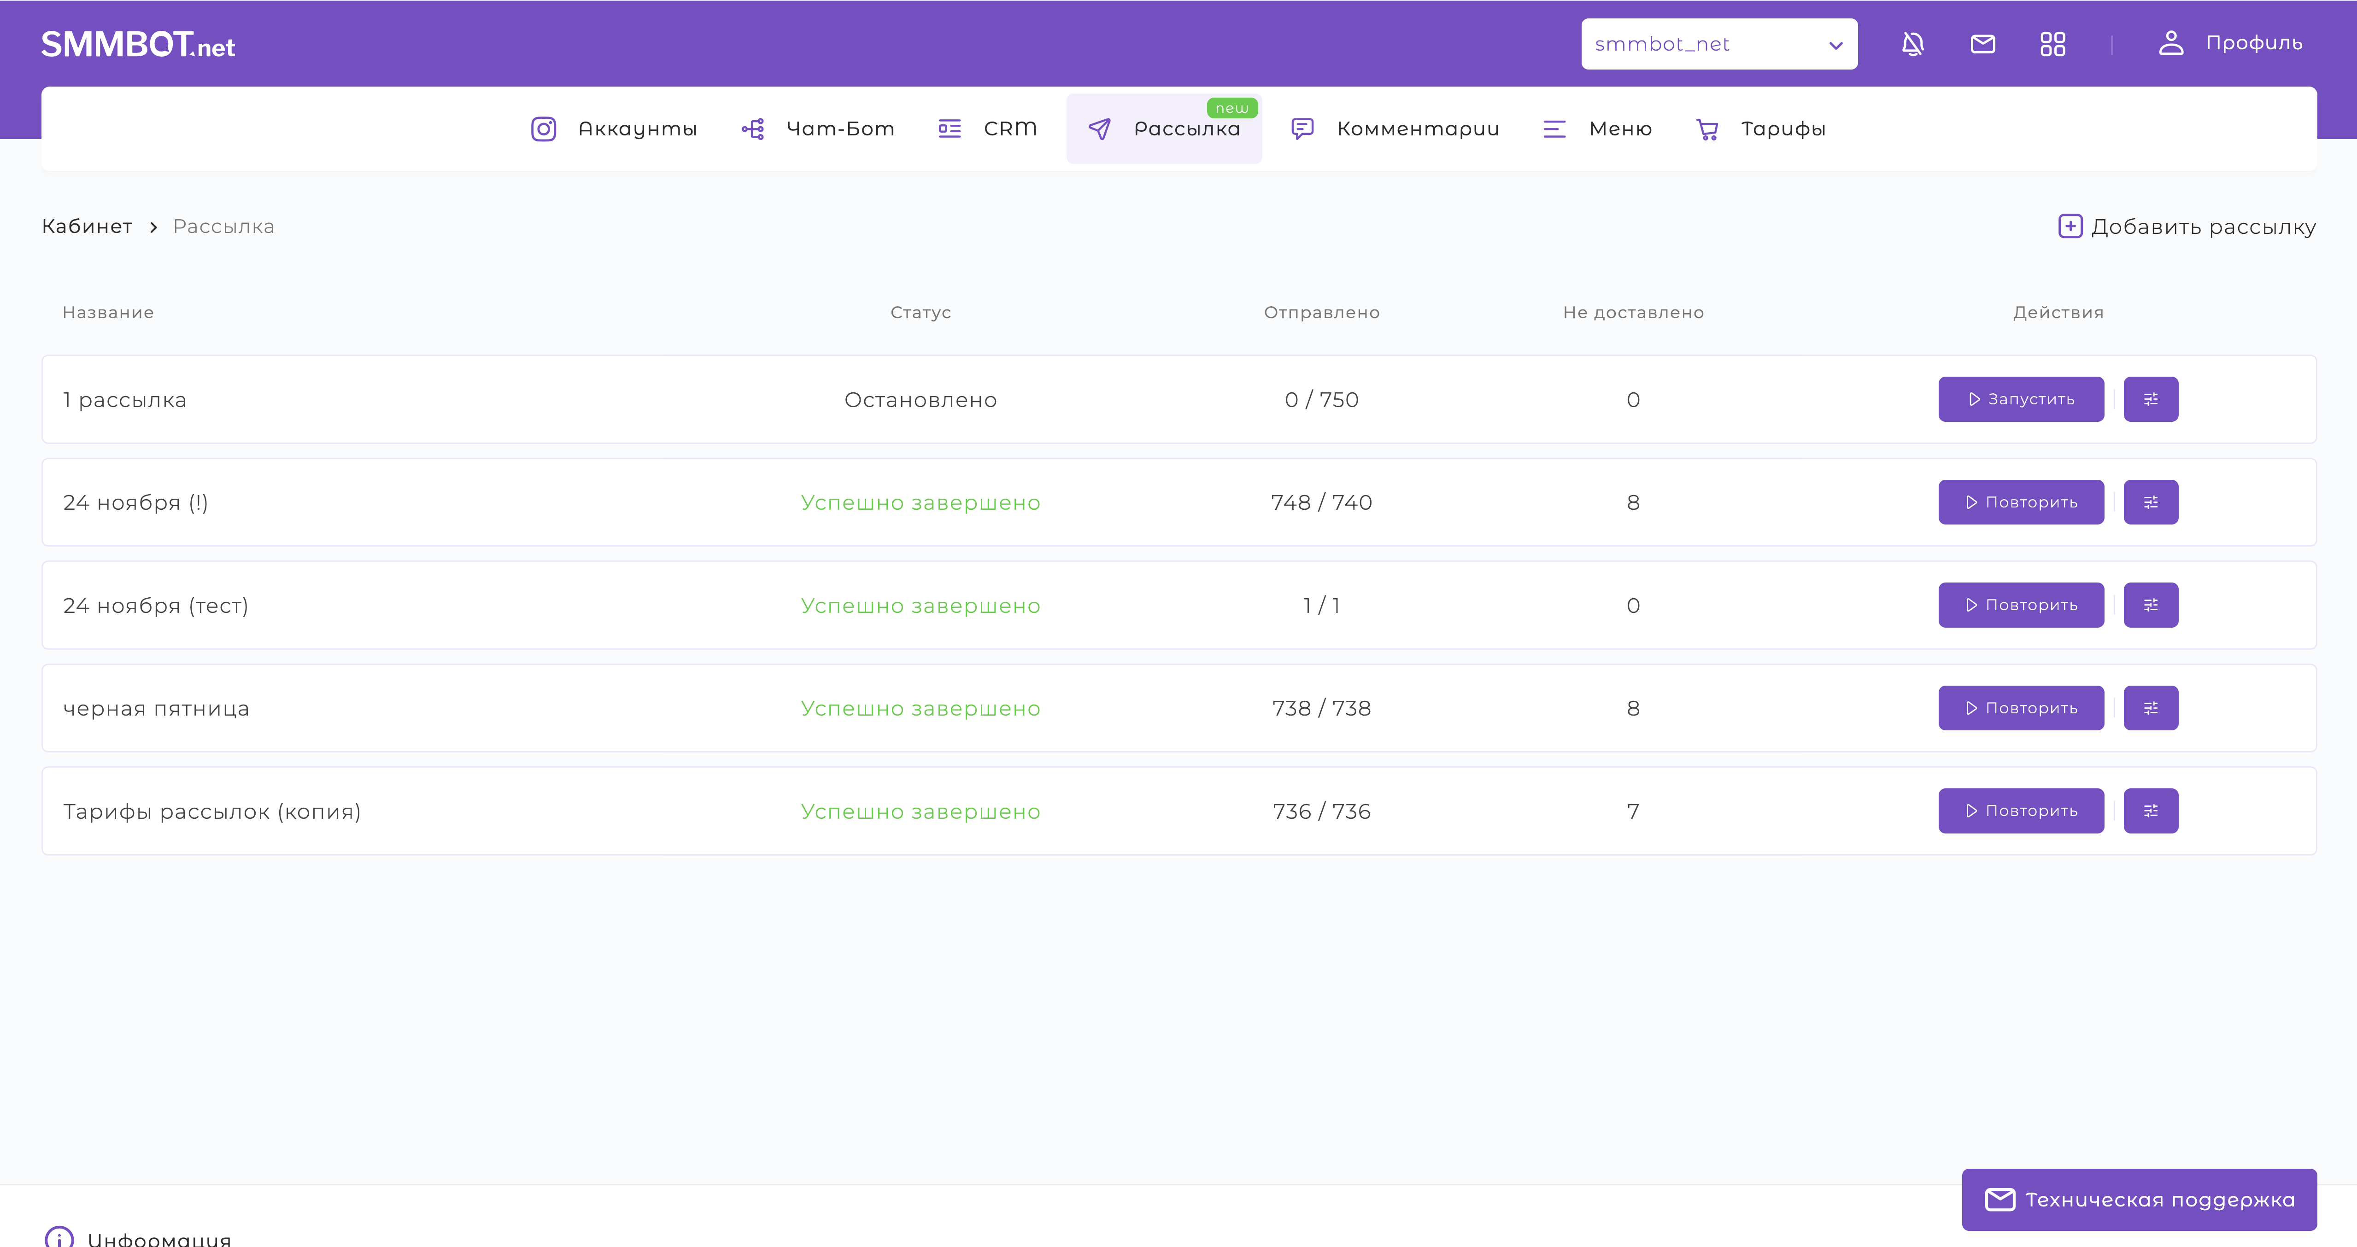Click the Информация info icon at bottom
The width and height of the screenshot is (2357, 1247).
(x=59, y=1237)
